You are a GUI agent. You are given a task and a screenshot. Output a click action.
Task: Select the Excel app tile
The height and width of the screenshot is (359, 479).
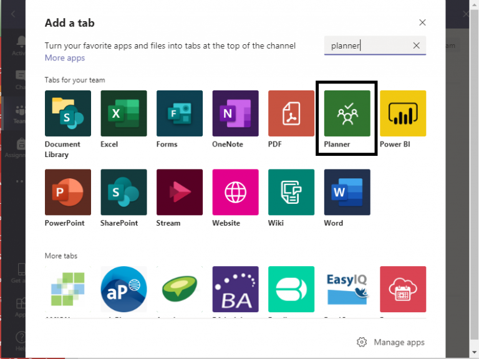pos(123,113)
